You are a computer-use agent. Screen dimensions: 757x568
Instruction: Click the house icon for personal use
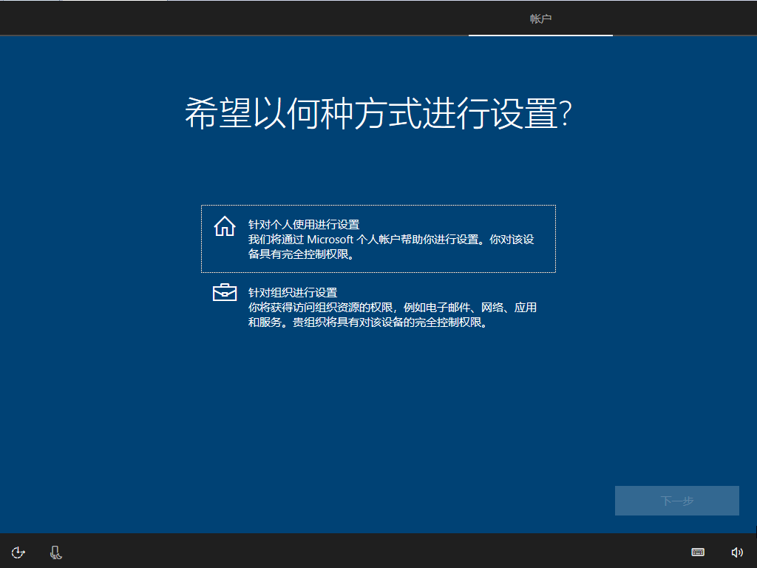point(225,226)
